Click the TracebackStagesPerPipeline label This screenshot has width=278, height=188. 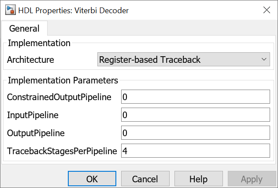point(62,151)
